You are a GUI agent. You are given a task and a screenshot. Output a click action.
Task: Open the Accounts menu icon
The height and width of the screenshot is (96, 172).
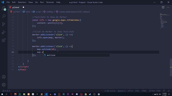click(x=4, y=77)
